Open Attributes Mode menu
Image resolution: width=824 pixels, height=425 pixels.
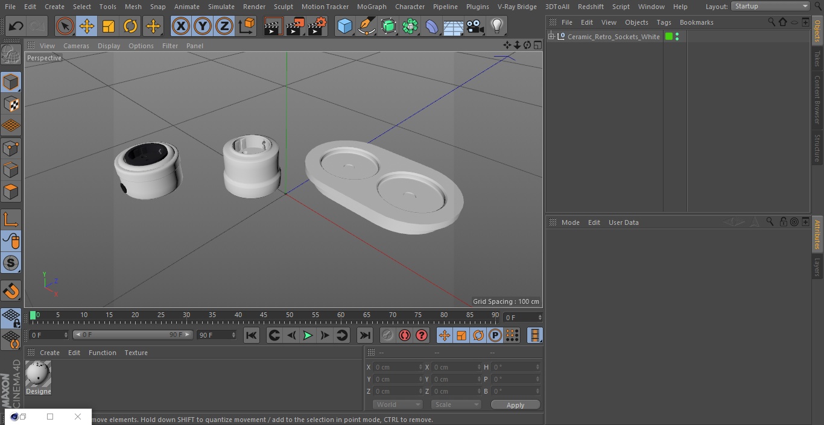point(570,222)
